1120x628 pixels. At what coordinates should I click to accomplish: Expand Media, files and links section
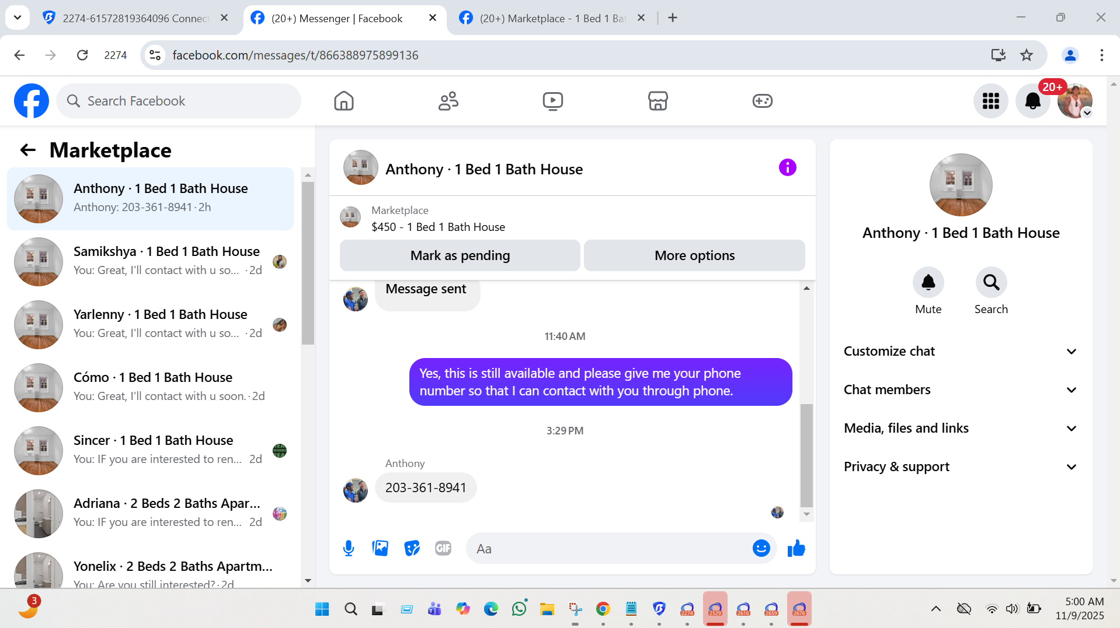961,428
